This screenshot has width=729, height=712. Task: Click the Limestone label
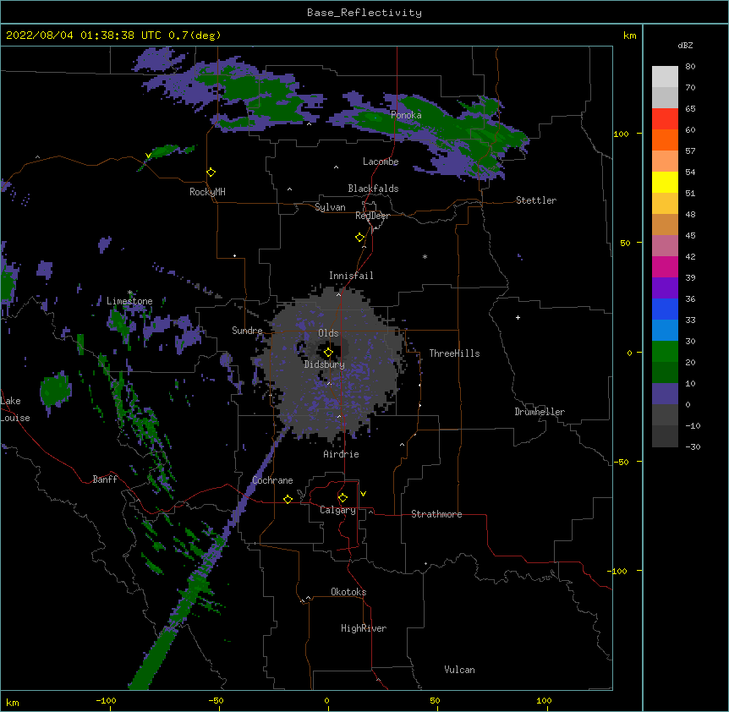[129, 301]
